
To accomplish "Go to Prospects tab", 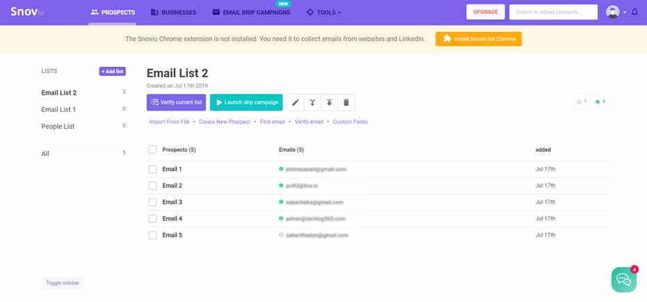I will point(113,13).
